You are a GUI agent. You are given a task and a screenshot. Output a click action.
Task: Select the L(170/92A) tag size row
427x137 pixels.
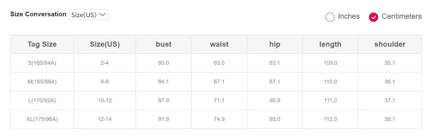click(x=216, y=100)
